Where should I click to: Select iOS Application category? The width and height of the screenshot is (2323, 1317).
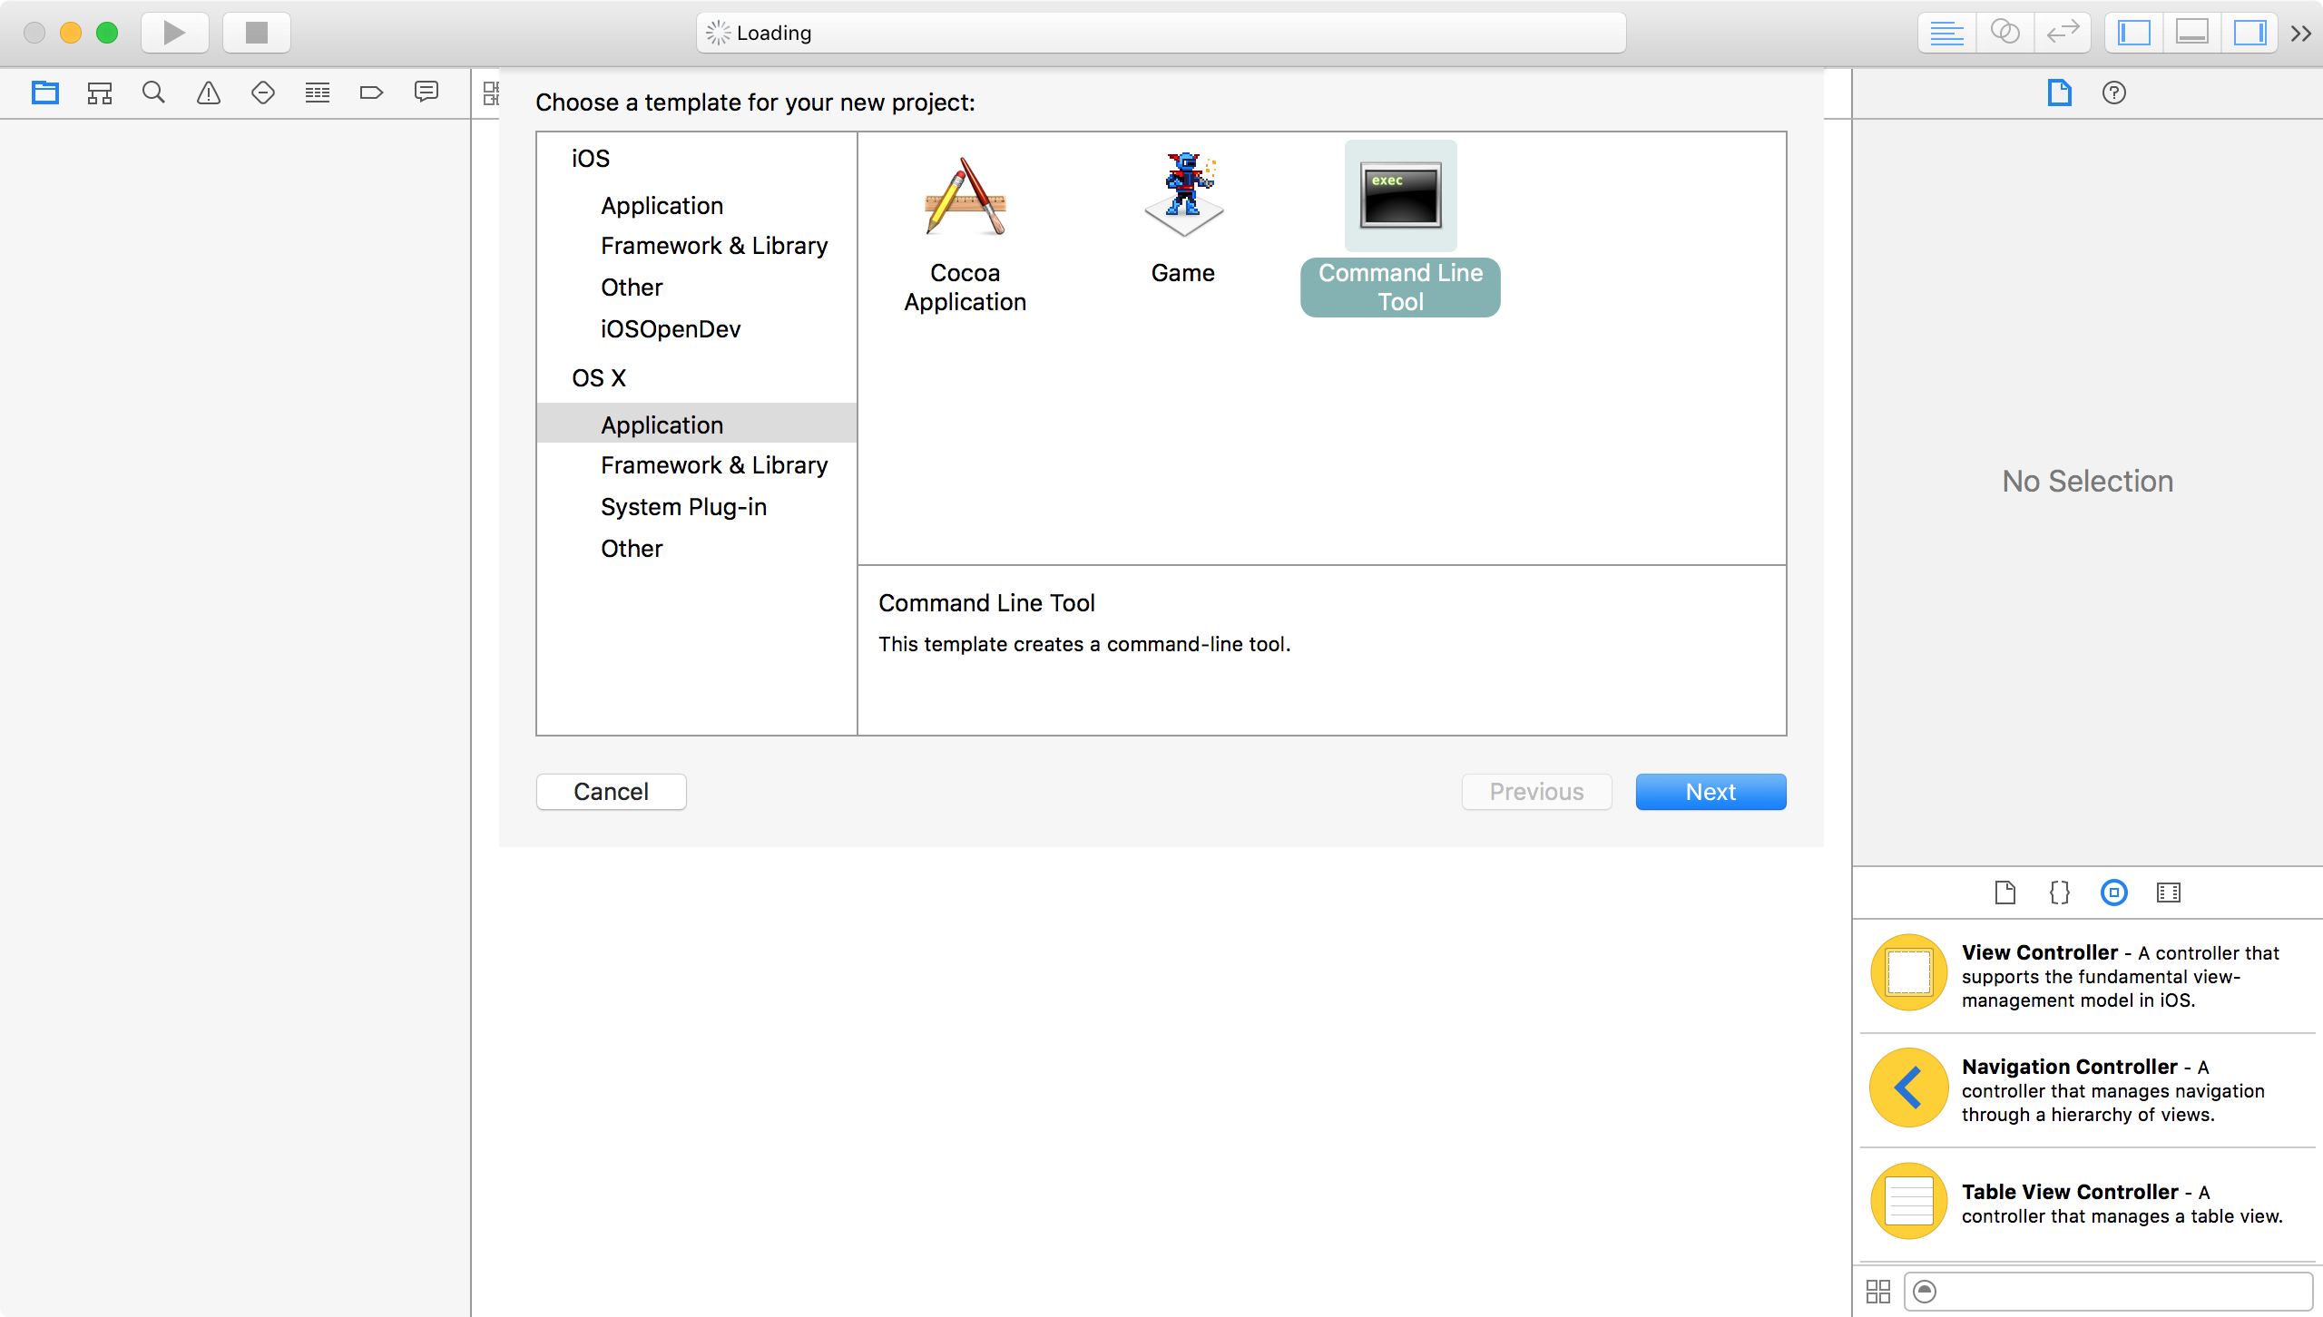point(662,206)
